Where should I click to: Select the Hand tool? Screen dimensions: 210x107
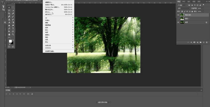point(9,34)
